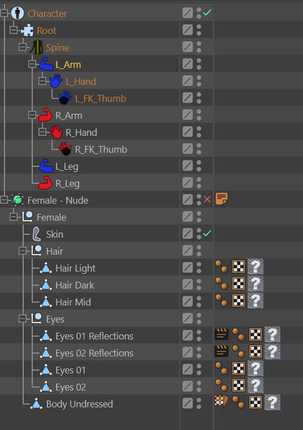Screen dimensions: 303x430
Task: Toggle the green enable checkmark for Skin
Action: [207, 233]
